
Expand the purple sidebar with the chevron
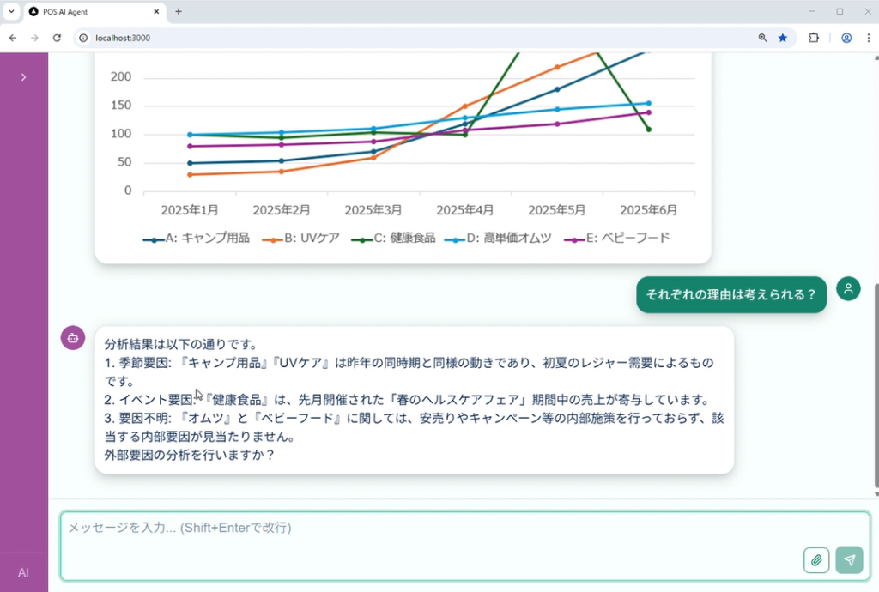23,76
